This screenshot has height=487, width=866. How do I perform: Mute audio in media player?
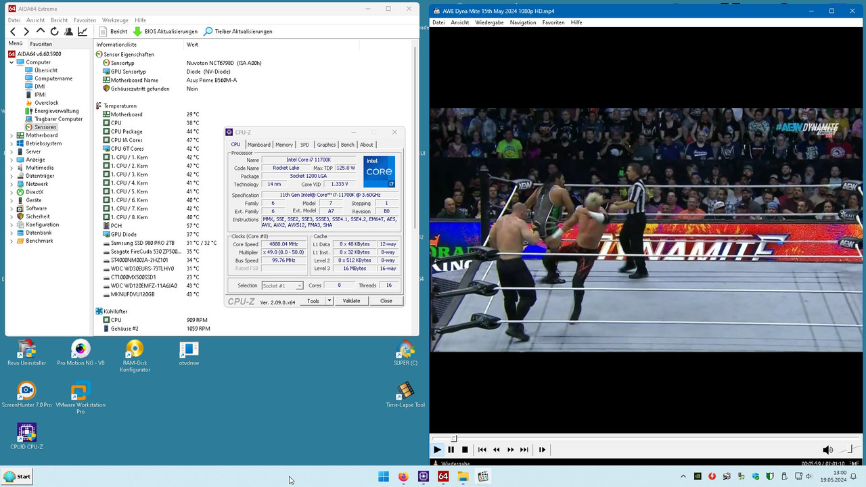(x=827, y=450)
